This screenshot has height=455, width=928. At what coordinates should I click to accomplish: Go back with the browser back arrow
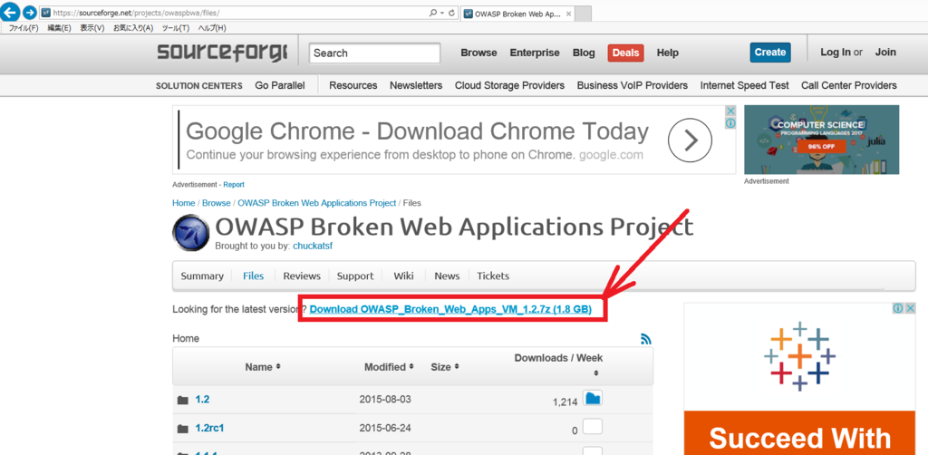pos(11,12)
